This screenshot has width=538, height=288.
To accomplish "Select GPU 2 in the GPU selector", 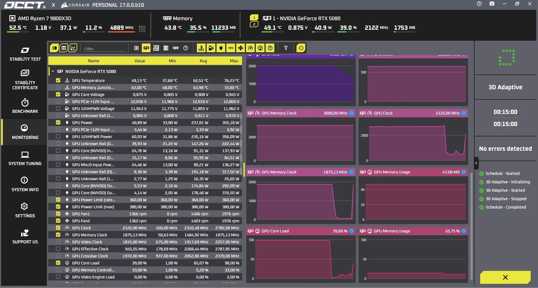I will (x=254, y=24).
